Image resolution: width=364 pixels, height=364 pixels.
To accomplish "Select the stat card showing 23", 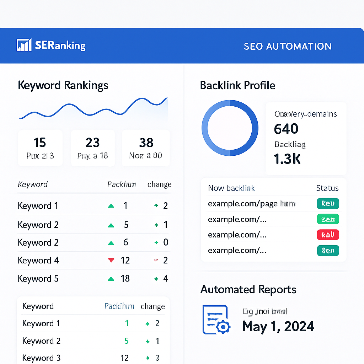I will pos(93,148).
